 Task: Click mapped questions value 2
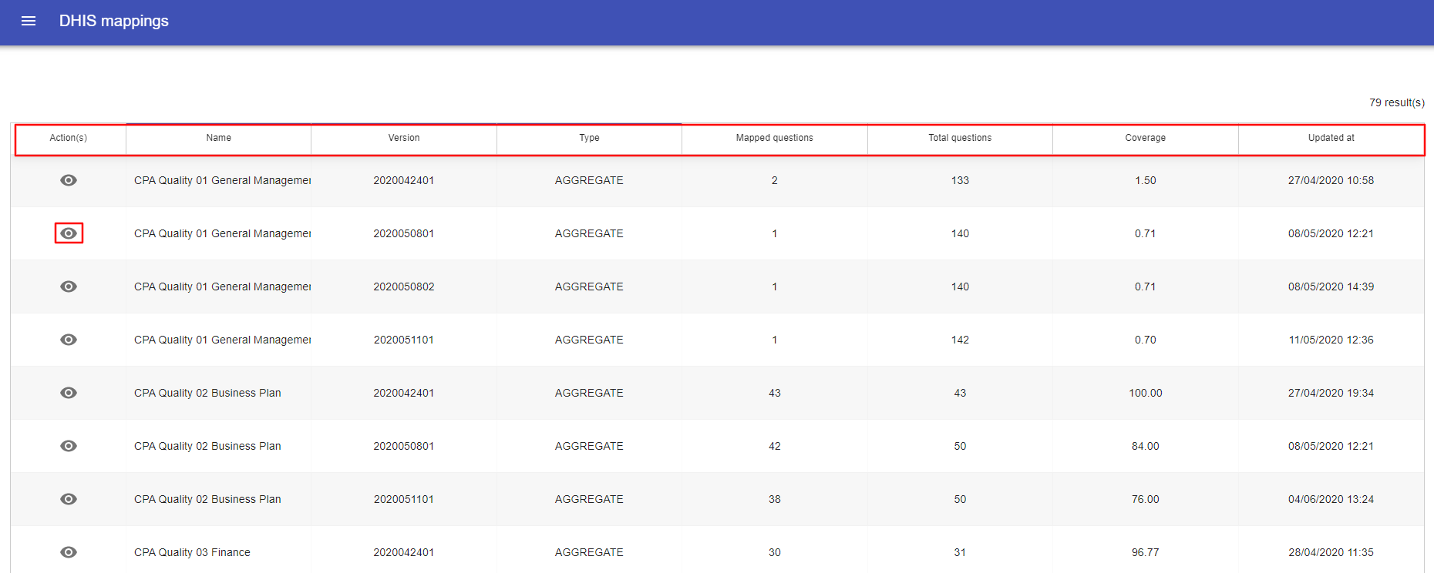(775, 180)
